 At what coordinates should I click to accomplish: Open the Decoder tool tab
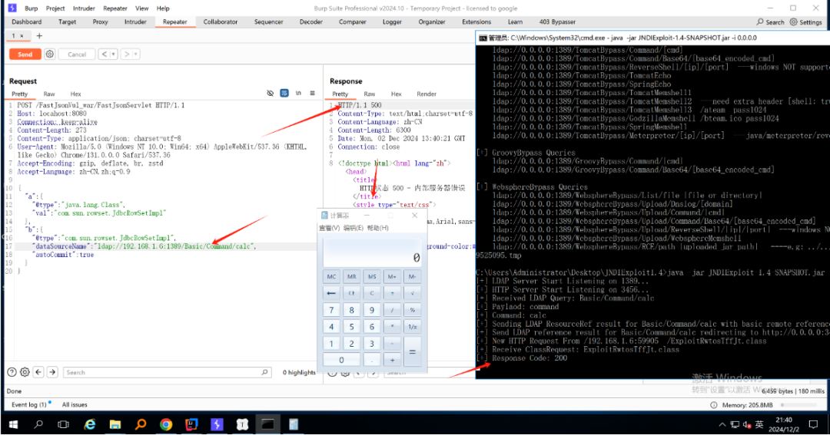tap(310, 21)
